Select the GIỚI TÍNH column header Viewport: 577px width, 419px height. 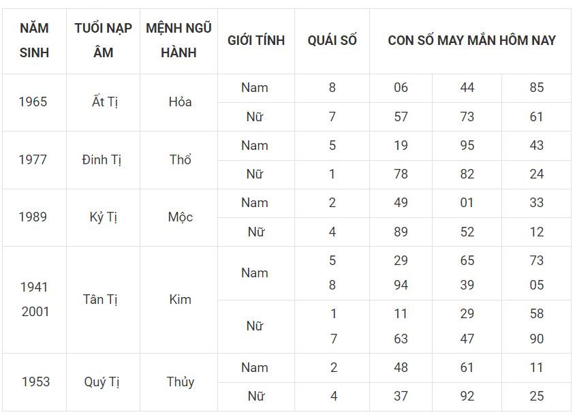[256, 40]
